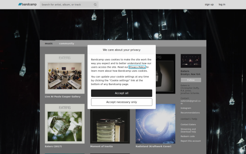This screenshot has height=154, width=246.
Task: Open the Recommendations link
Action: click(x=190, y=113)
